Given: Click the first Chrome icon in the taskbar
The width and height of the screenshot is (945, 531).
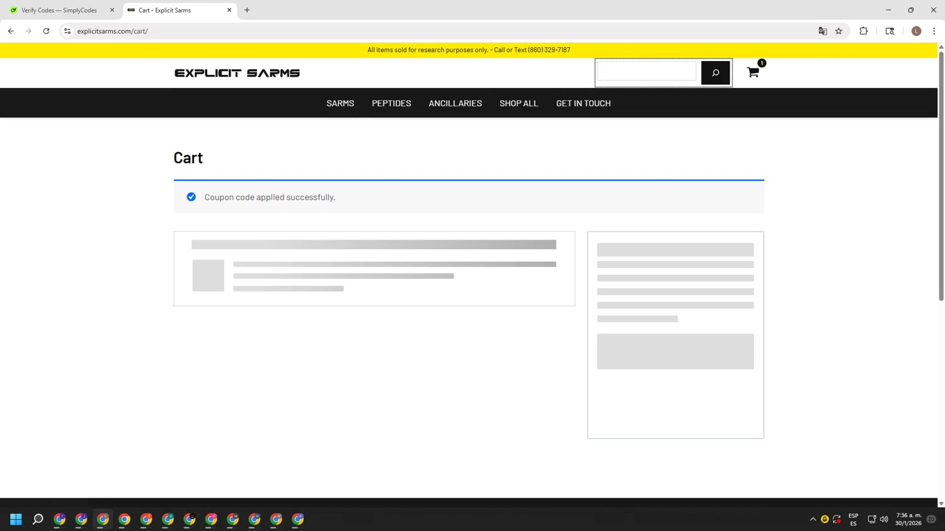Looking at the screenshot, I should tap(60, 519).
